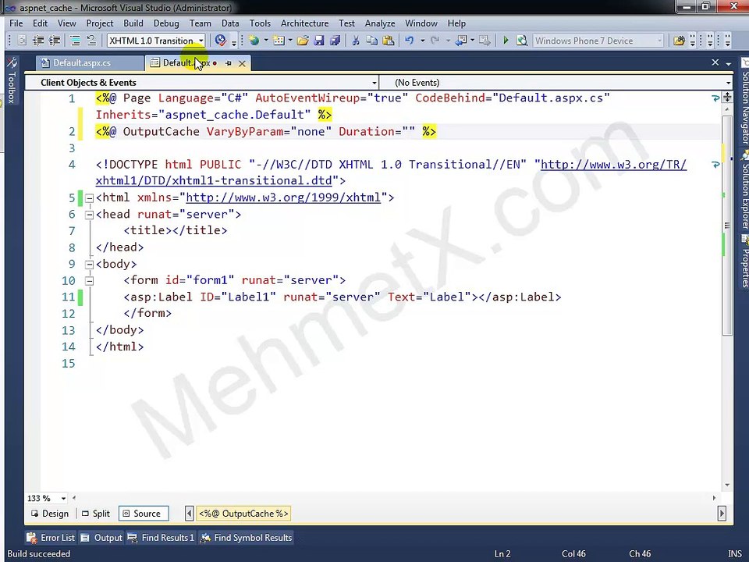This screenshot has width=749, height=562.
Task: Click the Decrease Indent toolbar icon
Action: pos(38,41)
